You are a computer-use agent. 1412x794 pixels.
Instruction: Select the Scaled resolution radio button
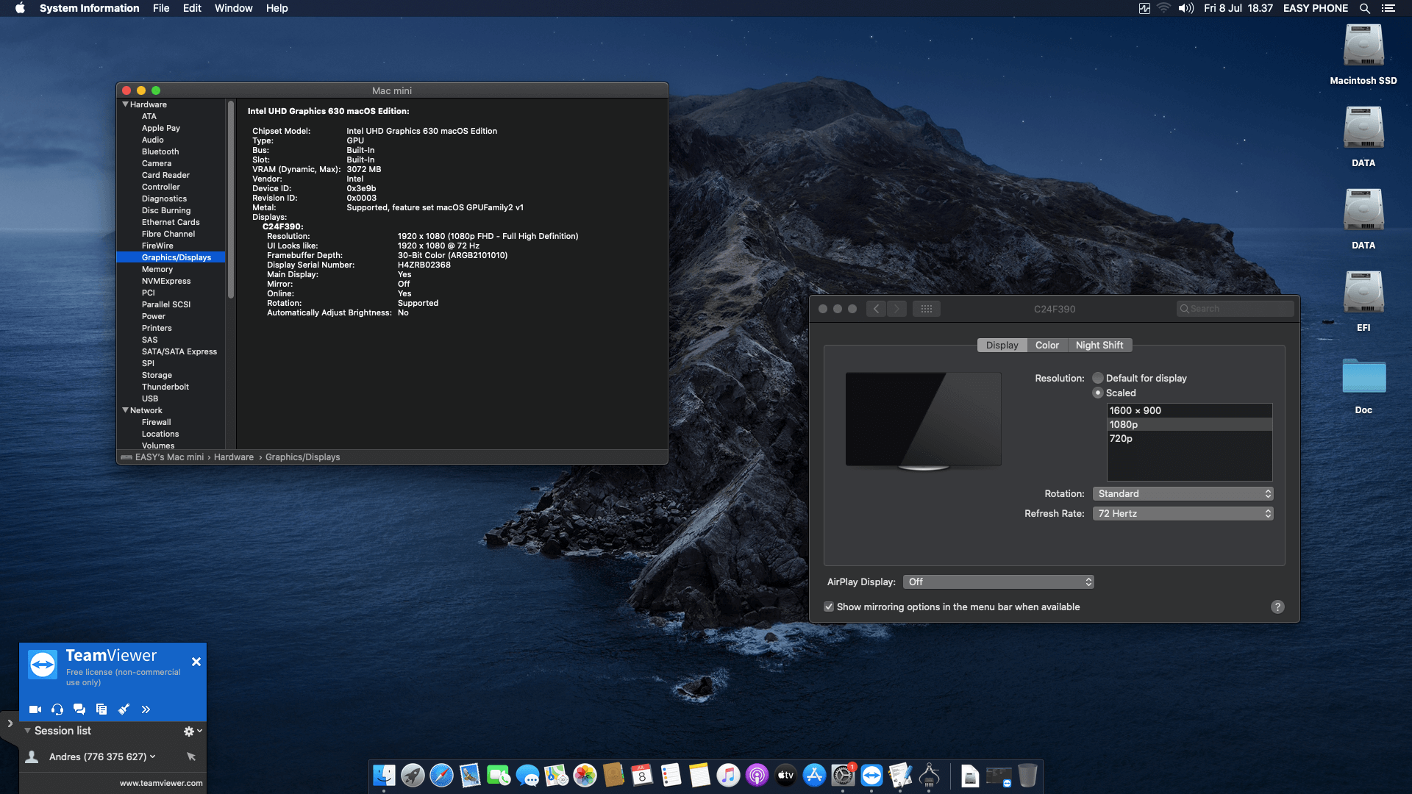point(1098,393)
